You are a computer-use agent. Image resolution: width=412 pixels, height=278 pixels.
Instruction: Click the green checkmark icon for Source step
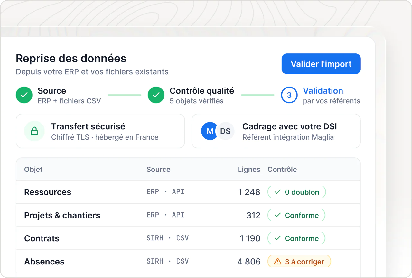(24, 95)
